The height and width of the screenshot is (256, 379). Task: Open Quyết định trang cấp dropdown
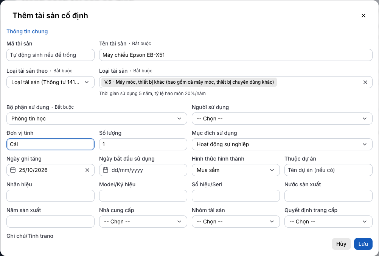[328, 222]
